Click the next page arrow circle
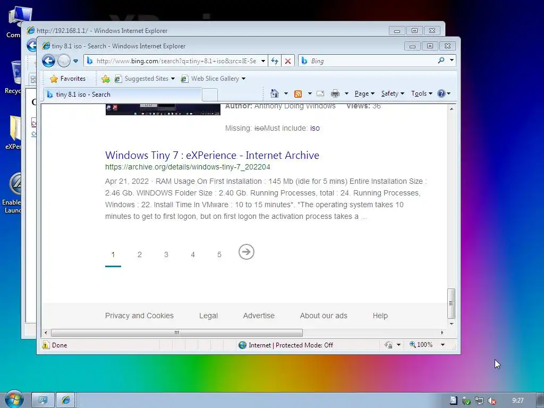Image resolution: width=544 pixels, height=408 pixels. pyautogui.click(x=246, y=252)
